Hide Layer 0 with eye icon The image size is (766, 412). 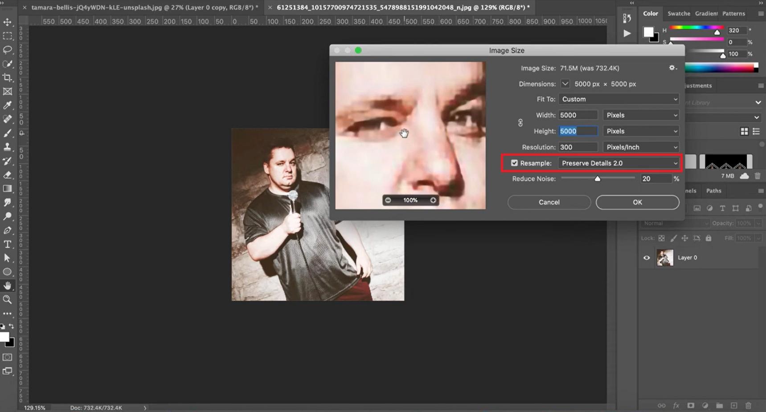[x=647, y=258]
